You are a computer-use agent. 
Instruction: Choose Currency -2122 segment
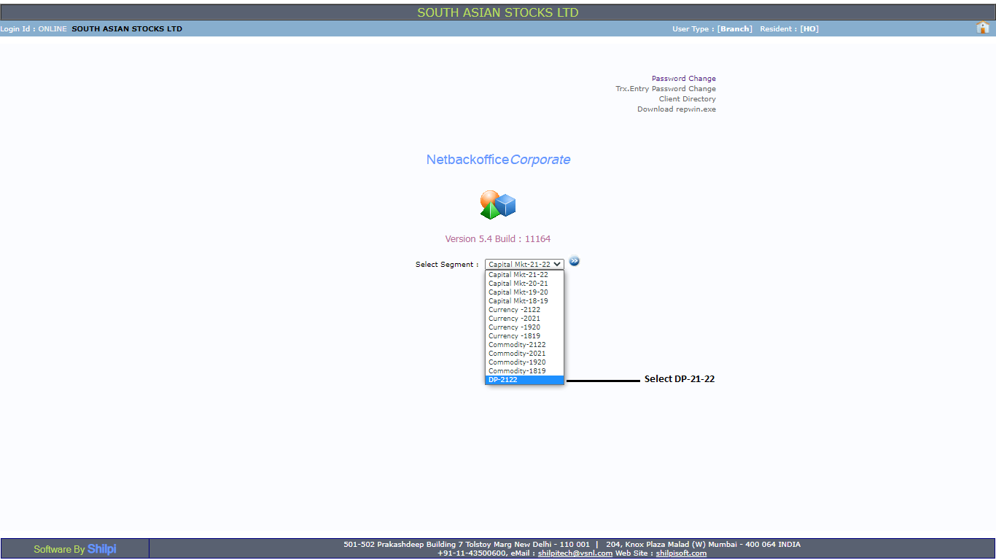point(515,310)
